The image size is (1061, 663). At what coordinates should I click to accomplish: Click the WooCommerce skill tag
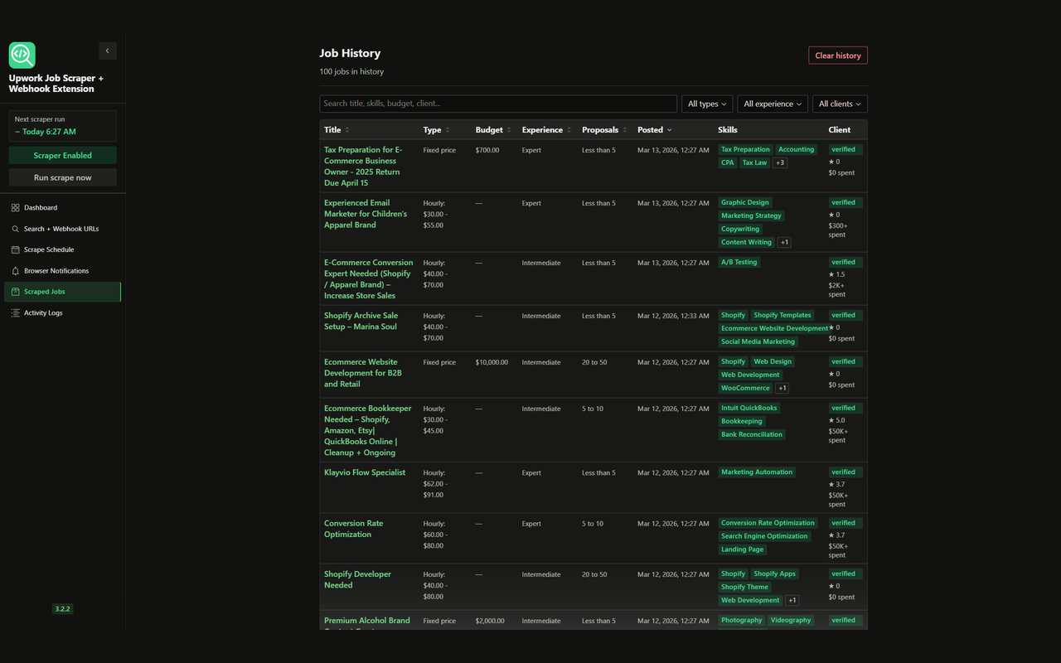[x=746, y=389]
